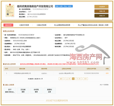Click the 查看 link in the shareholder row
Viewport: 114px width, 106px height.
coord(107,73)
